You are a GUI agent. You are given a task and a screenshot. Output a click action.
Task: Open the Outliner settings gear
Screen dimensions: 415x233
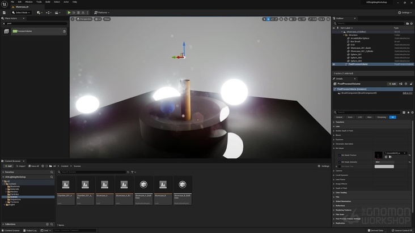click(410, 23)
